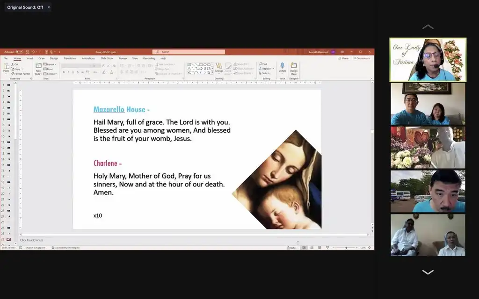This screenshot has width=479, height=299.
Task: Open Clipboard dialog launcher
Action: point(31,78)
